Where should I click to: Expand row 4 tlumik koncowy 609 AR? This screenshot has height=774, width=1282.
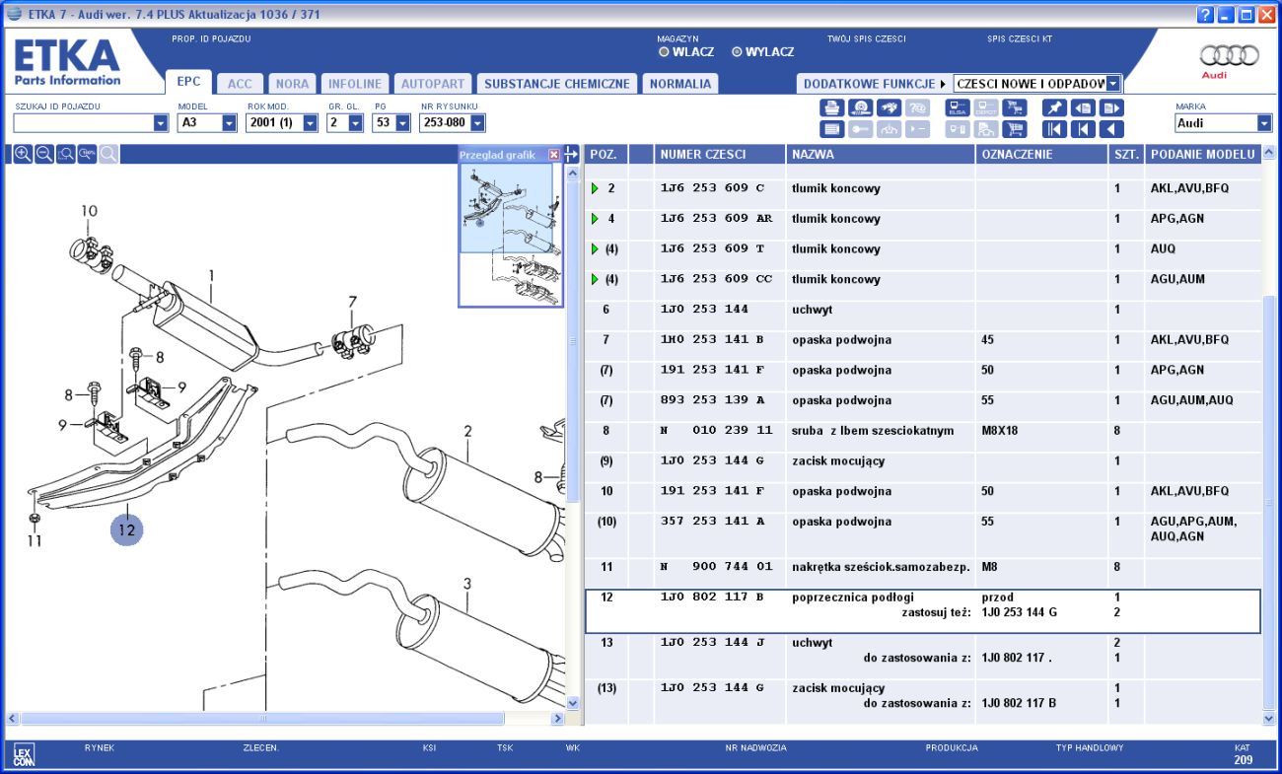click(x=595, y=219)
